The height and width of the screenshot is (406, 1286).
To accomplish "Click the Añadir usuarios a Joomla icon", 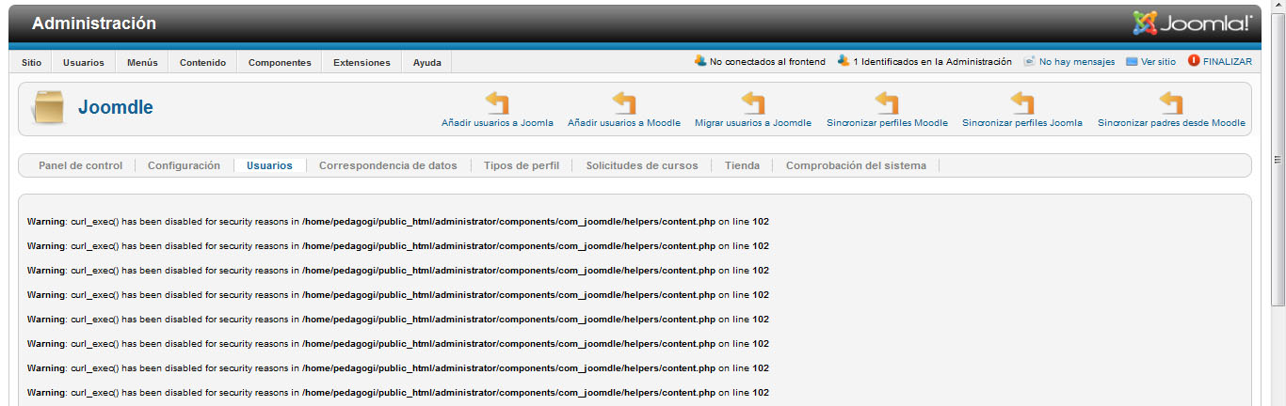I will pos(496,102).
